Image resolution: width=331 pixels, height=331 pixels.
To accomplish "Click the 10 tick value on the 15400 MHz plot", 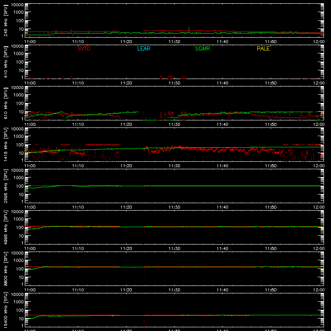I will (21, 319).
